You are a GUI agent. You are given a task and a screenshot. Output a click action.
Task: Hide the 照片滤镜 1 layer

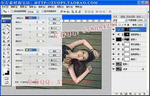tap(113, 44)
